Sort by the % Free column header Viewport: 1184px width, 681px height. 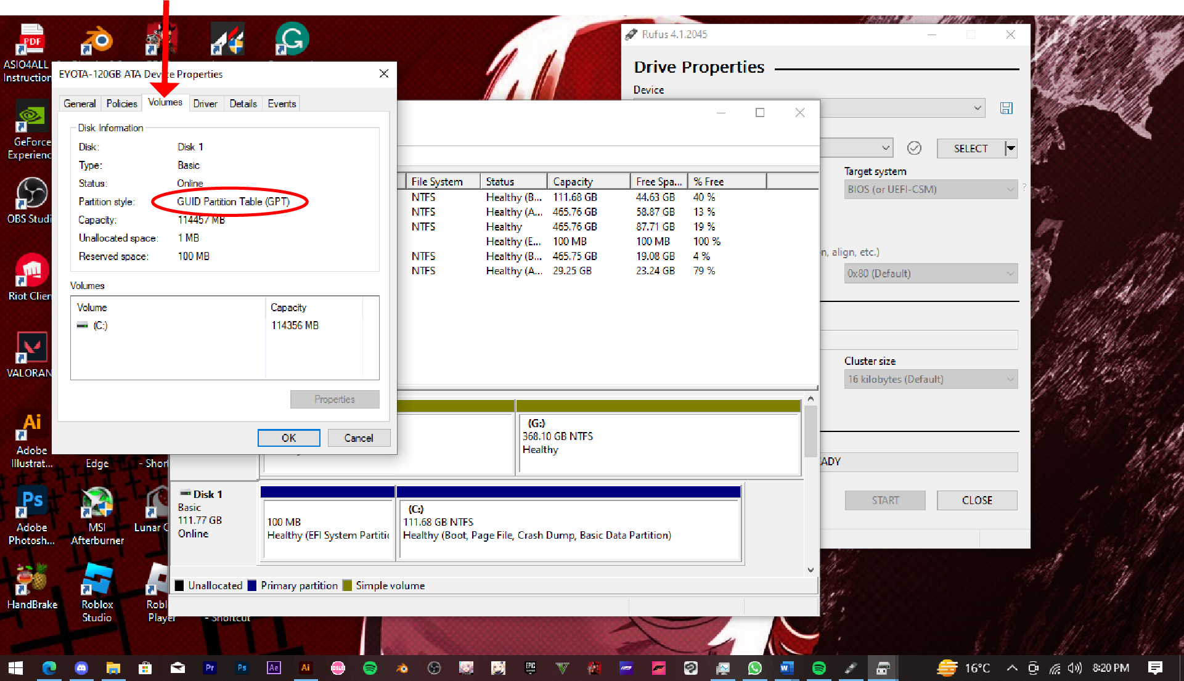[727, 181]
